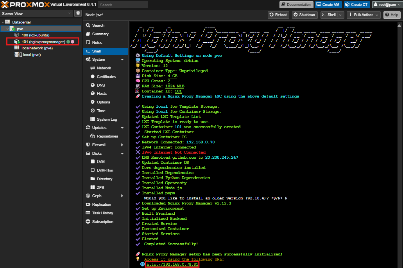Click the terminal scrollbar up arrow
The height and width of the screenshot is (268, 403).
click(399, 25)
